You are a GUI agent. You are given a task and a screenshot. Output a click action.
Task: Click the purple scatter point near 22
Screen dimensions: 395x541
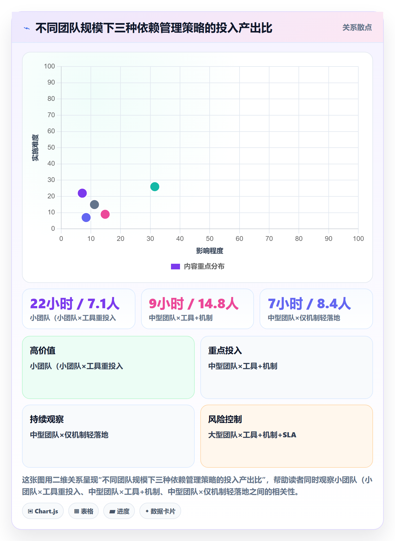click(x=82, y=193)
